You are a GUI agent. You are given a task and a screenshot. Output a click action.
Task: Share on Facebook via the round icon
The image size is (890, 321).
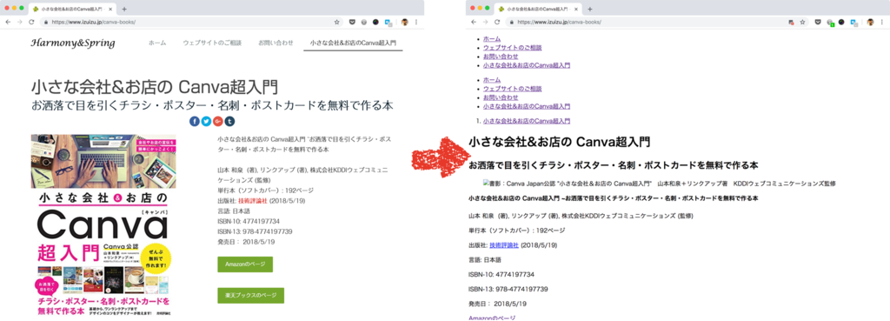point(194,121)
